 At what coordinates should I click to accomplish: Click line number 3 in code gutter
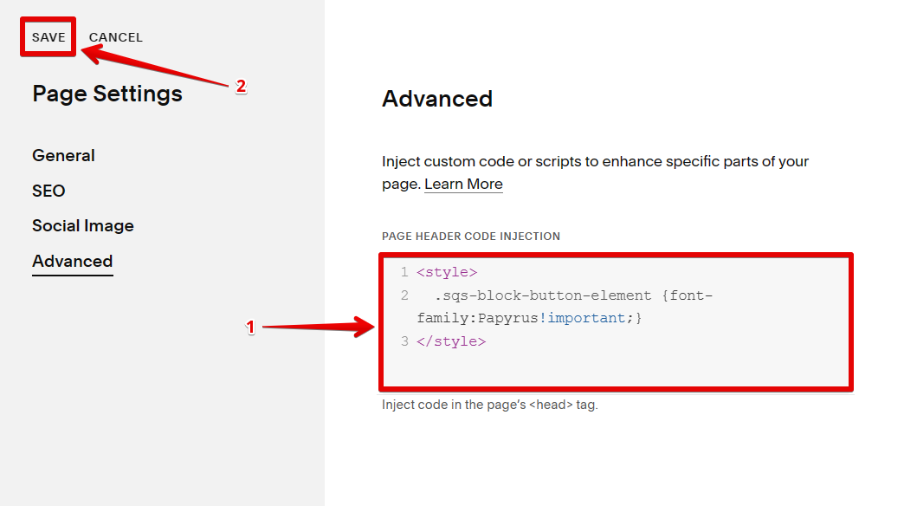(404, 341)
